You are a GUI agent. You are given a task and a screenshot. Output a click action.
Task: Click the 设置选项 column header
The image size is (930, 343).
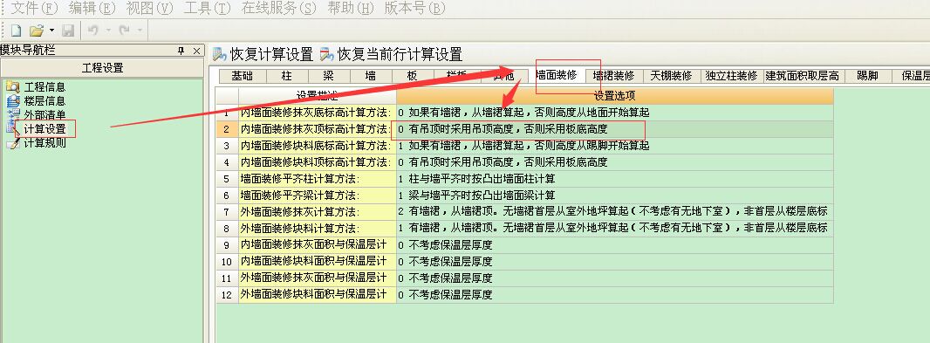(614, 95)
